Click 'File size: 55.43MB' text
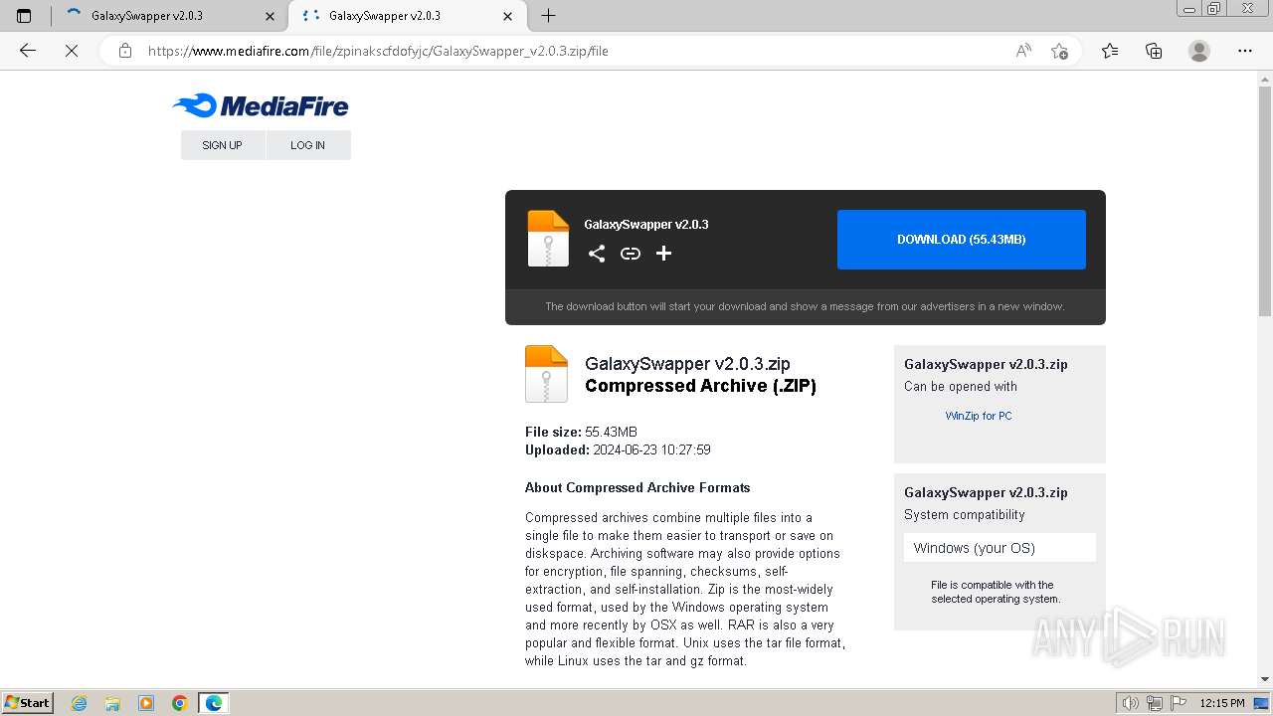Image resolution: width=1273 pixels, height=716 pixels. point(581,432)
